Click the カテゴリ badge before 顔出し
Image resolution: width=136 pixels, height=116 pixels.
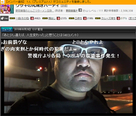click(45, 18)
